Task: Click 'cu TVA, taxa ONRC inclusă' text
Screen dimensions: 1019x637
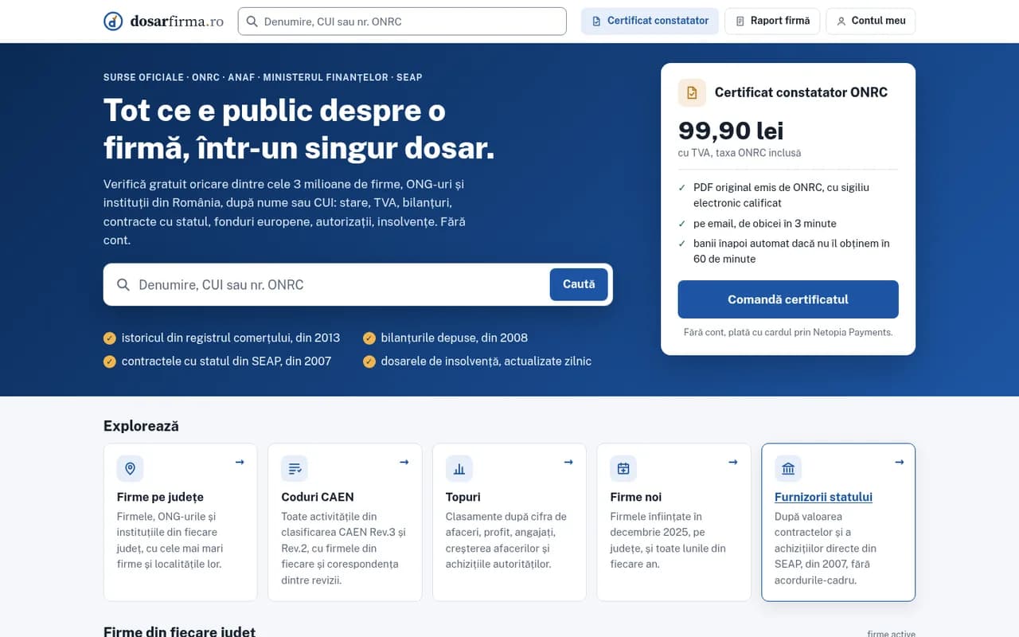Action: 740,153
